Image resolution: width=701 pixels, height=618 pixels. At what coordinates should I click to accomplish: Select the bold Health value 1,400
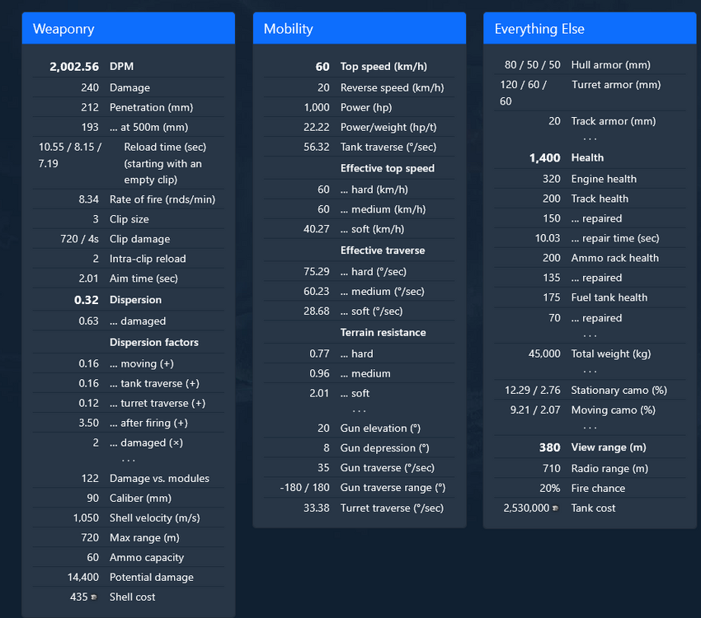pos(544,157)
